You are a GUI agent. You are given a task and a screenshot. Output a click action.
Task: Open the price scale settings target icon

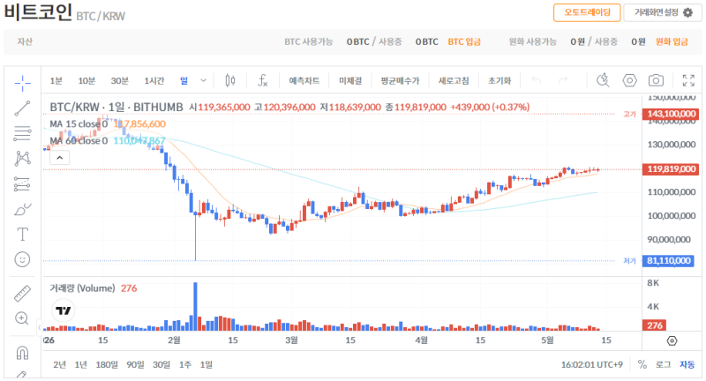coord(672,340)
